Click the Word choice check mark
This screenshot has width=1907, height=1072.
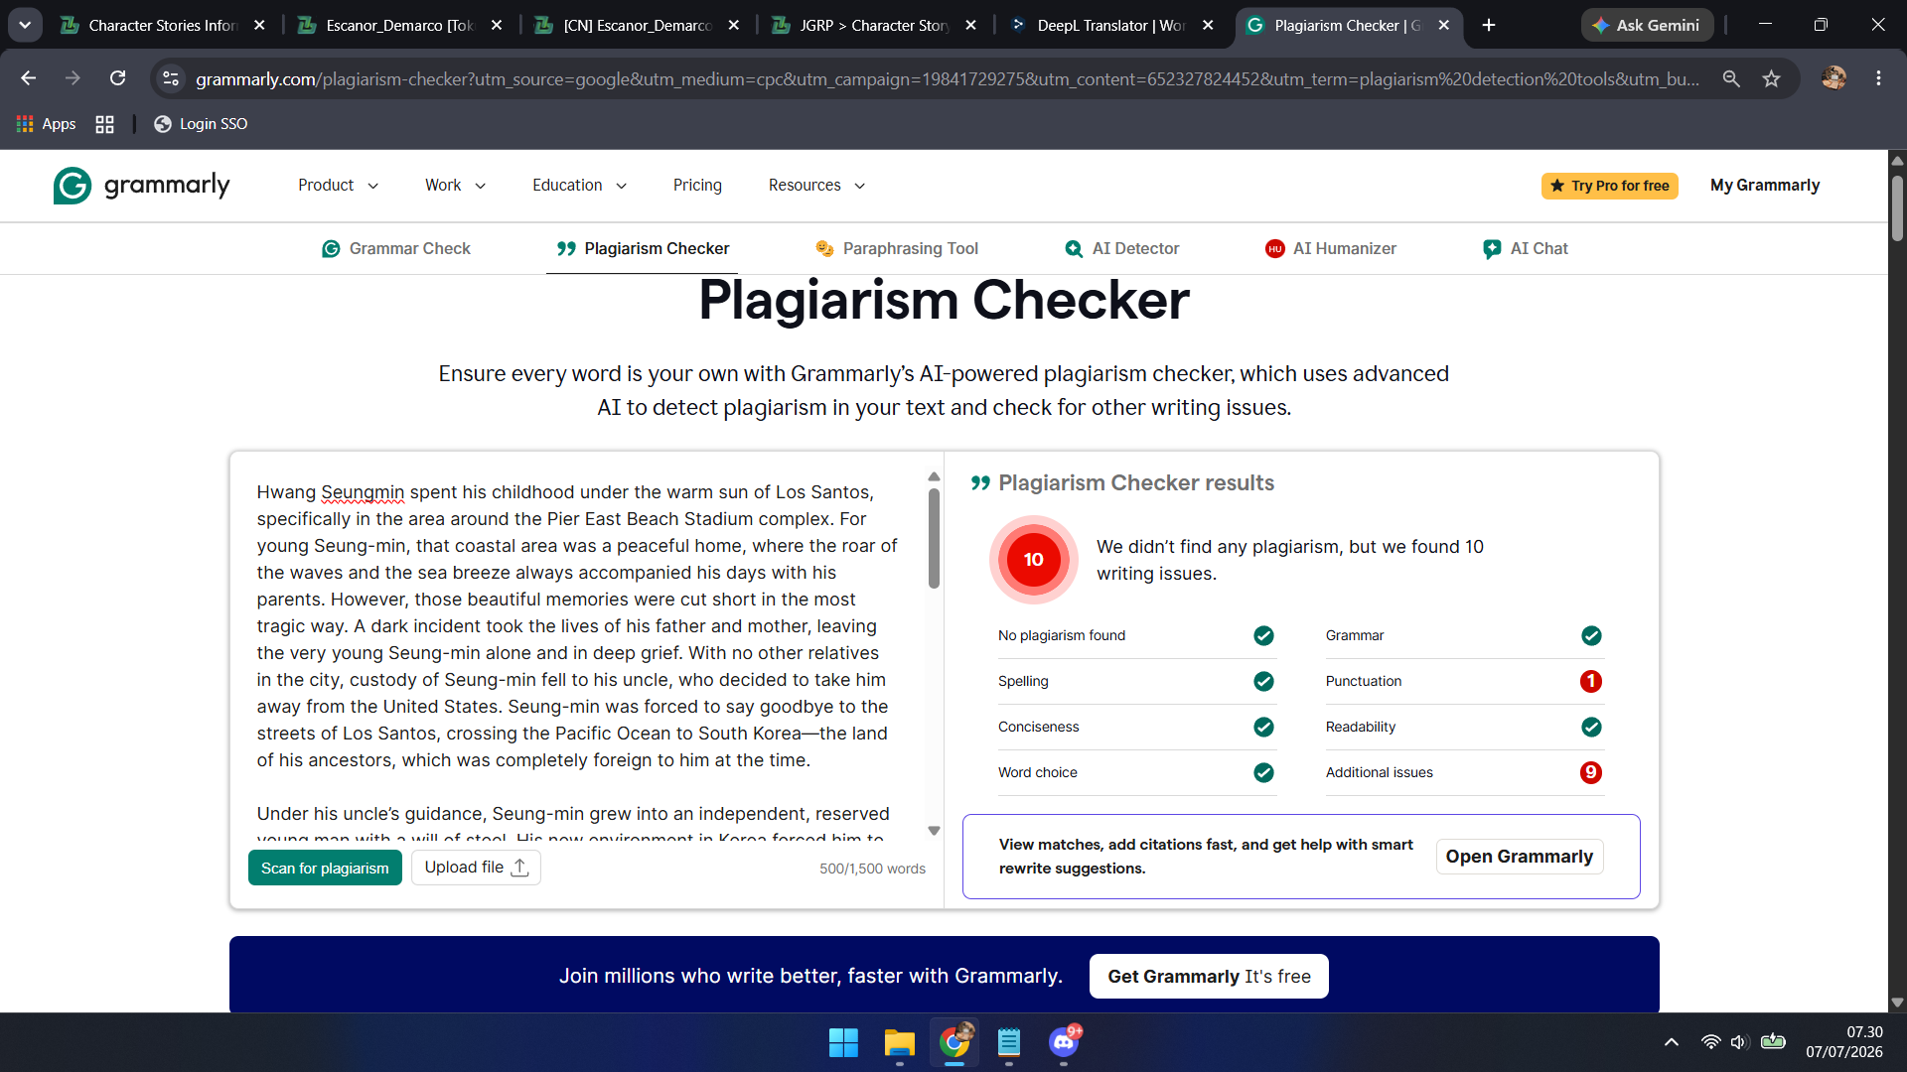pyautogui.click(x=1263, y=772)
